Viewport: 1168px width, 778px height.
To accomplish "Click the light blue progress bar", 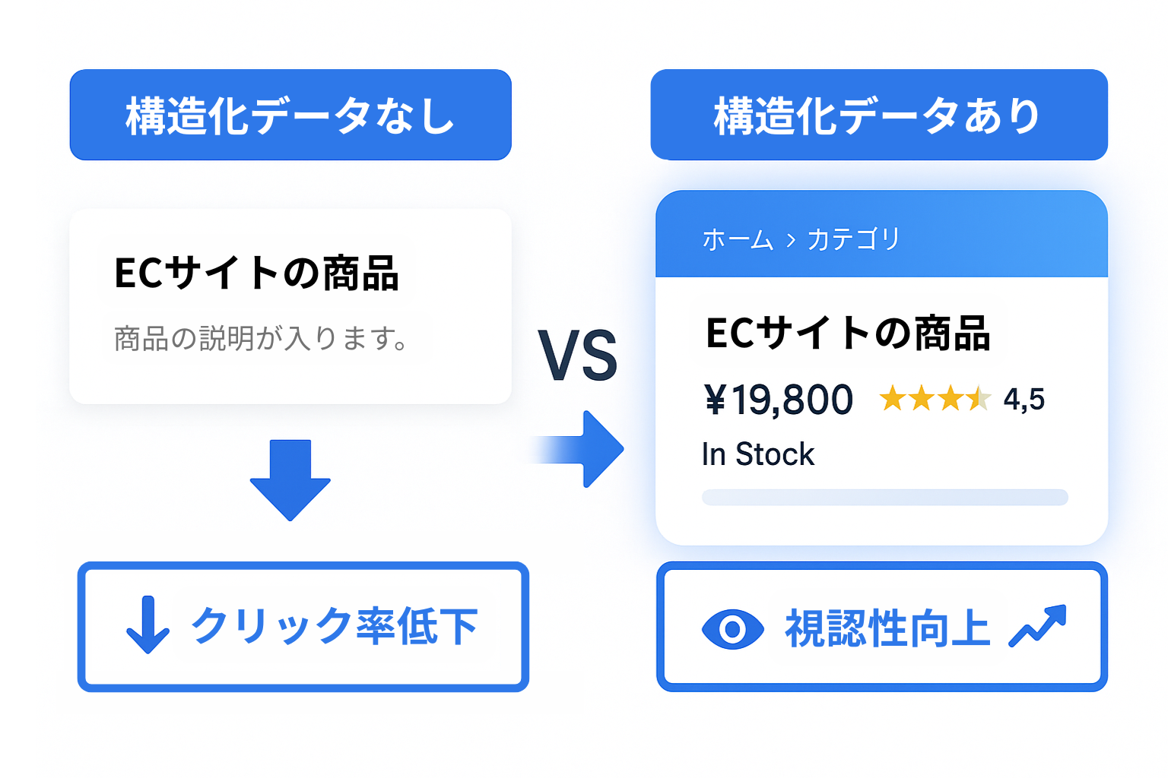I will tap(884, 498).
